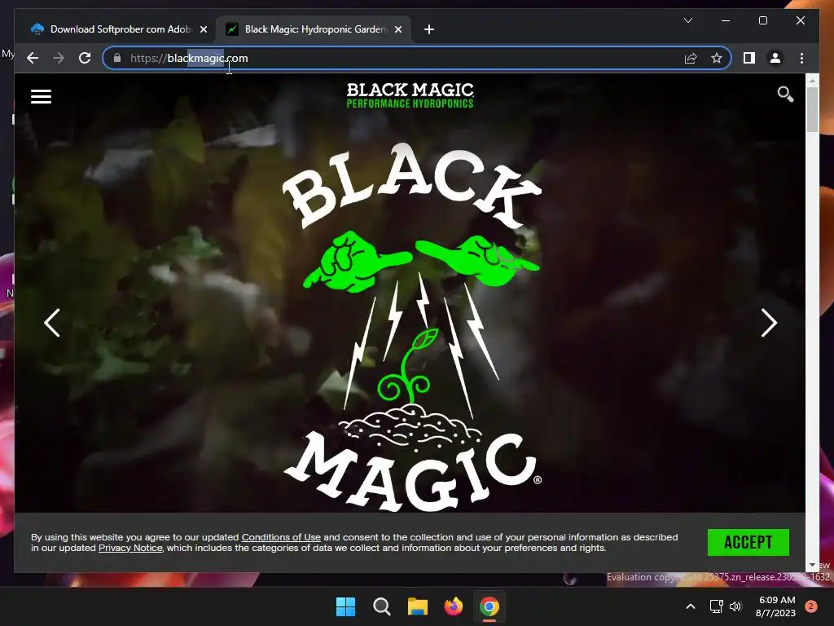Show next carousel slide
Screen dimensions: 834x626
click(x=769, y=323)
